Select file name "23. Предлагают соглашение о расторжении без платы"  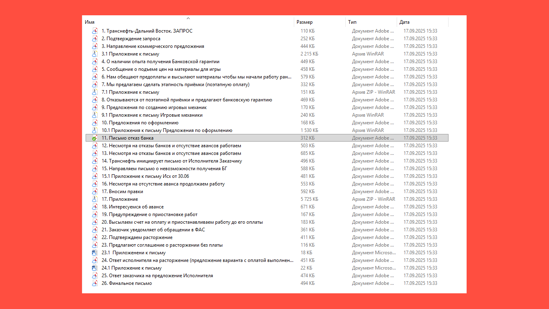pos(162,245)
